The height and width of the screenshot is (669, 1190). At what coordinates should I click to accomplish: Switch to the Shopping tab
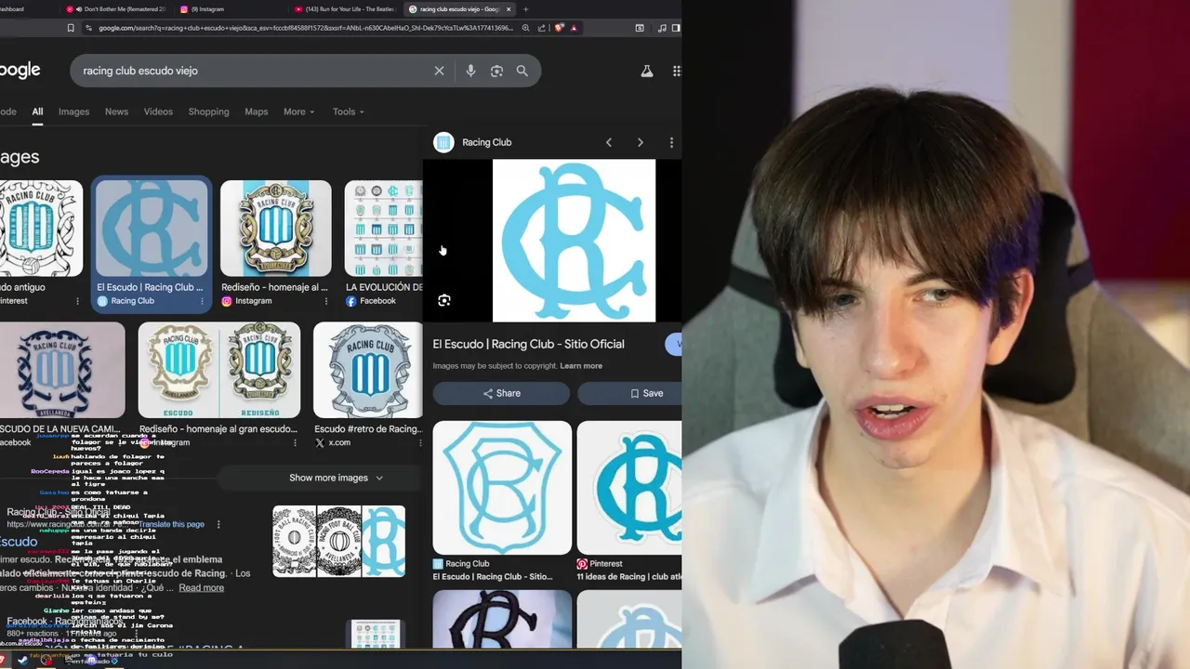(x=208, y=111)
